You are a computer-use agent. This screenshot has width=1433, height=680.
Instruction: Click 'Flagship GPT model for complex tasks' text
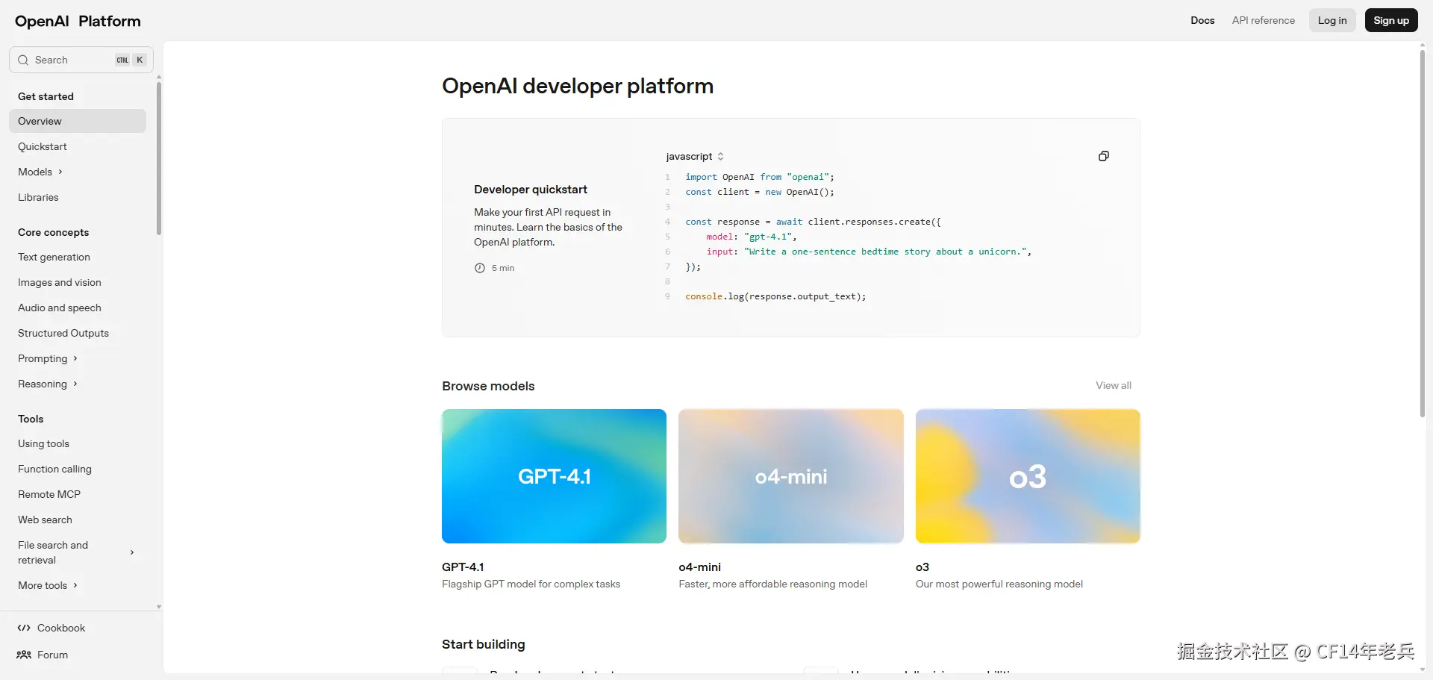[531, 584]
